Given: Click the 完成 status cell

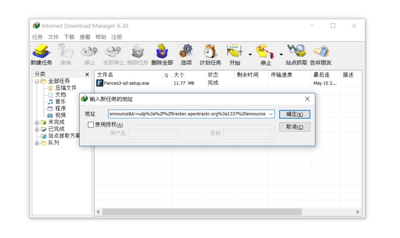Looking at the screenshot, I should (213, 83).
